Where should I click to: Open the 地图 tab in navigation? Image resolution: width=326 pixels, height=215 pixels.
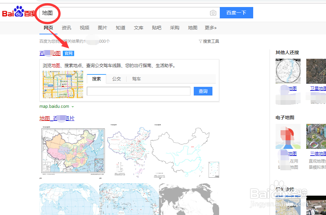click(x=192, y=28)
